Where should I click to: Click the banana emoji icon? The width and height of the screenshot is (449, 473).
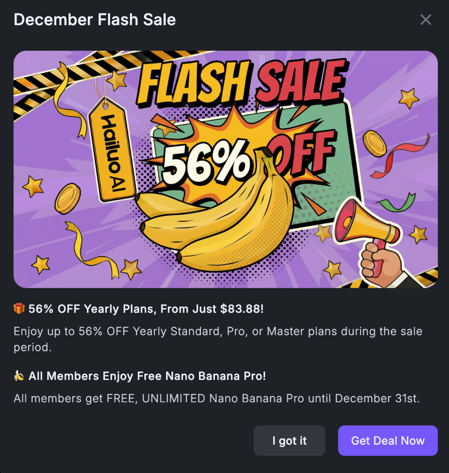click(x=19, y=376)
